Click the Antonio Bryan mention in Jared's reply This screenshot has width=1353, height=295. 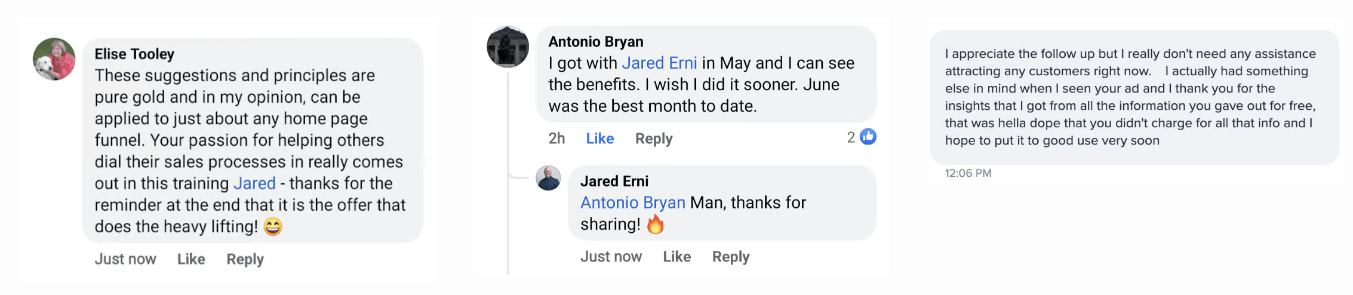click(x=633, y=203)
